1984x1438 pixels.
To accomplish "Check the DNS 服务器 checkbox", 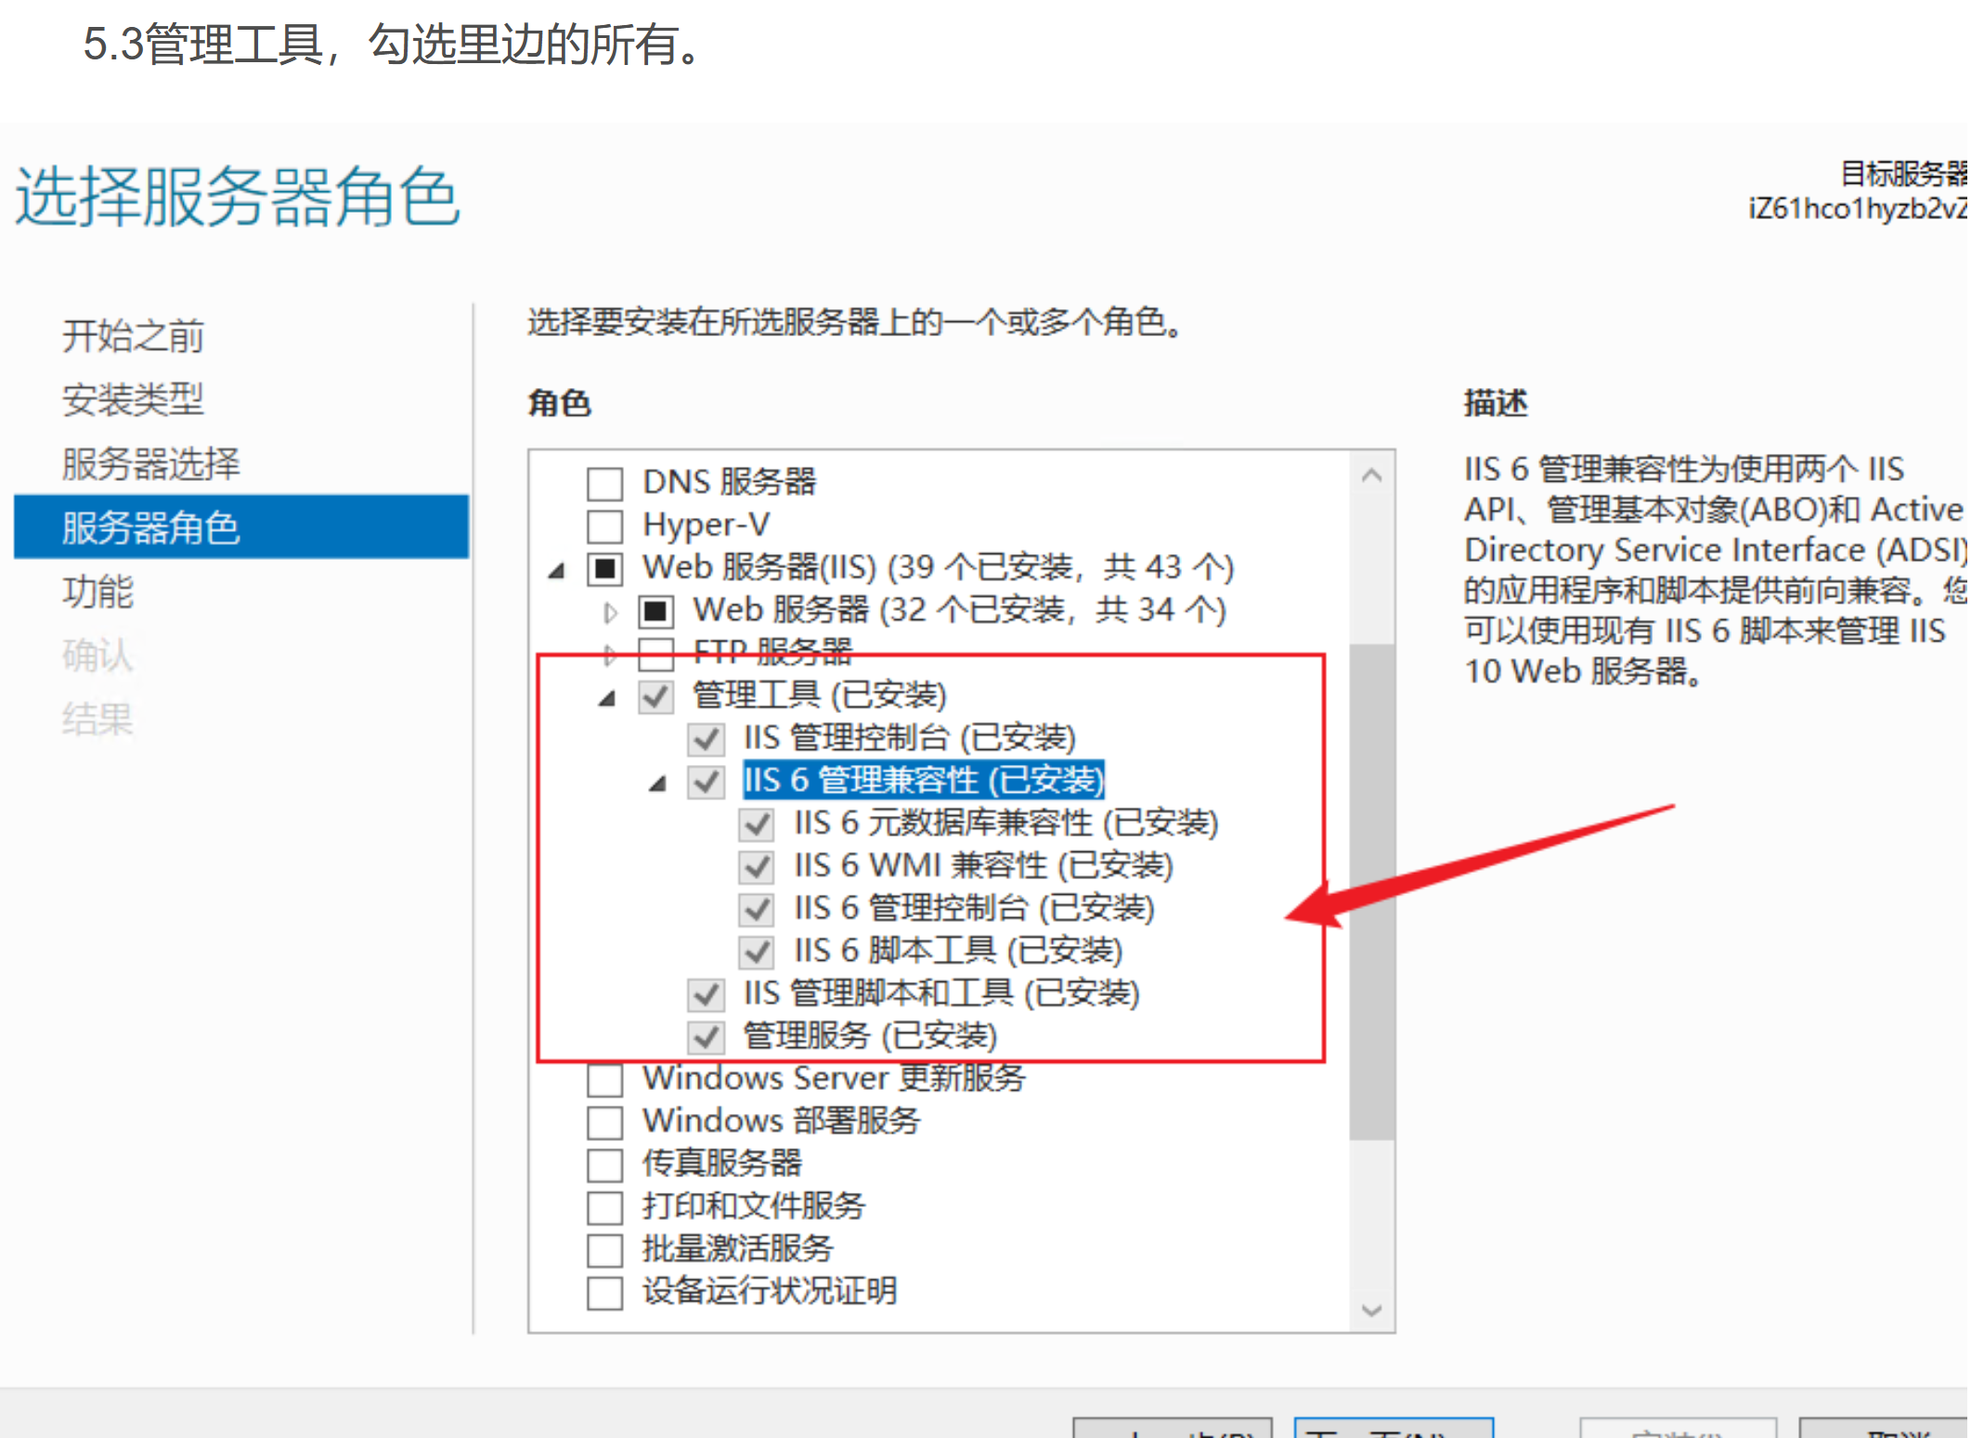I will 604,484.
